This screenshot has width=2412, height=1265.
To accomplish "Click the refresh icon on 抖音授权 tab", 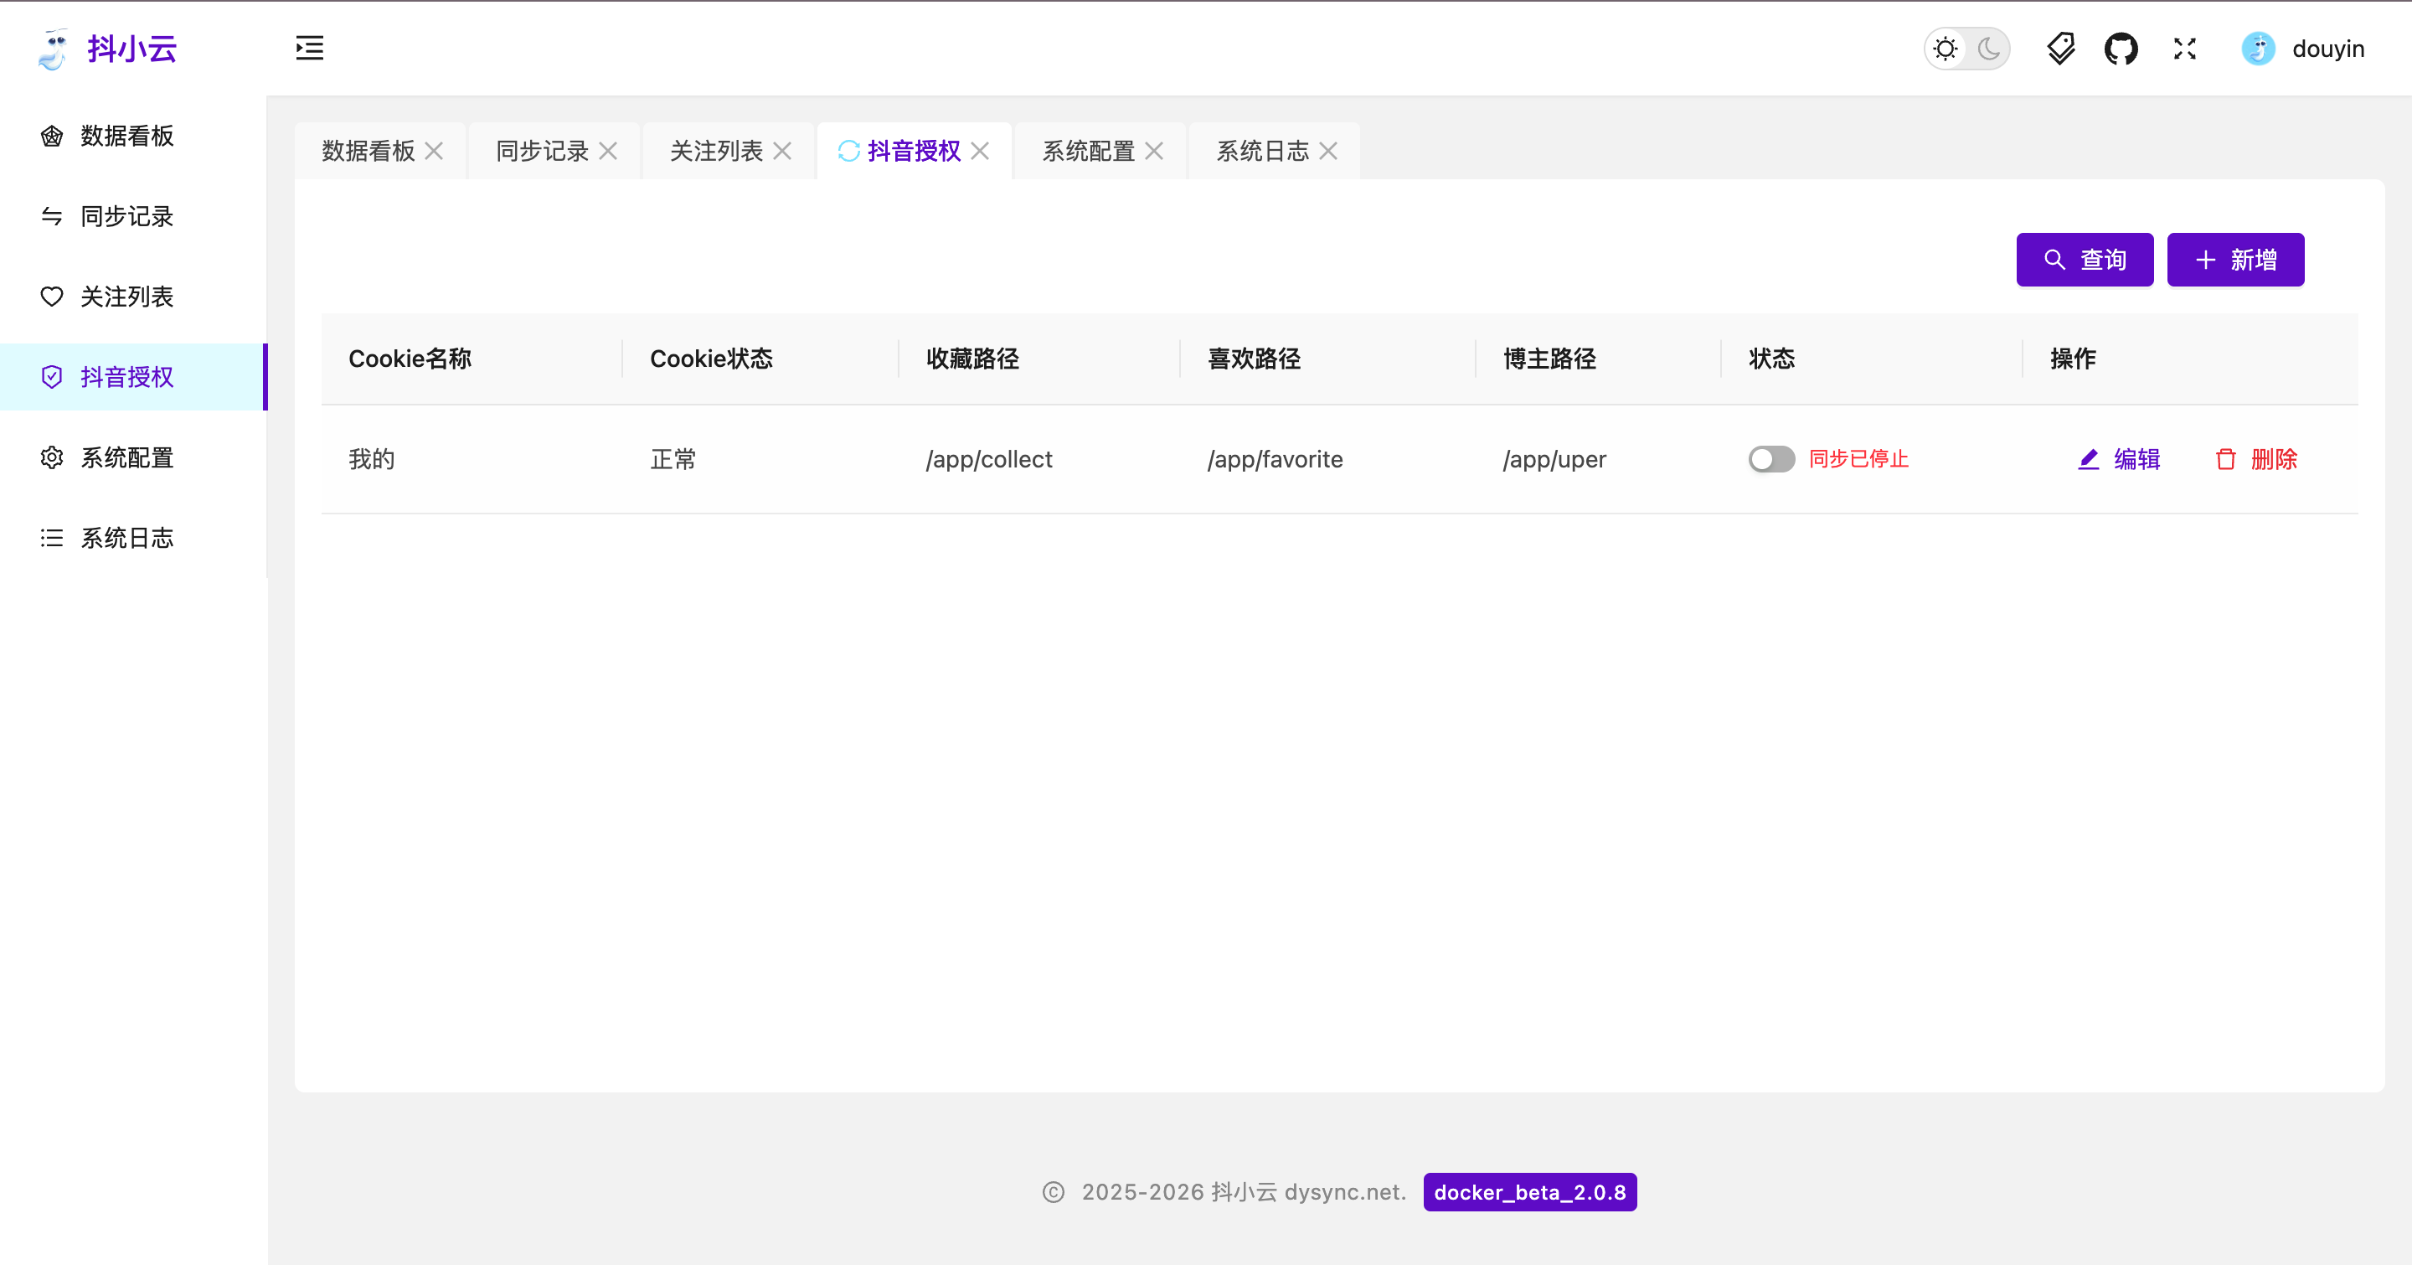I will [848, 151].
